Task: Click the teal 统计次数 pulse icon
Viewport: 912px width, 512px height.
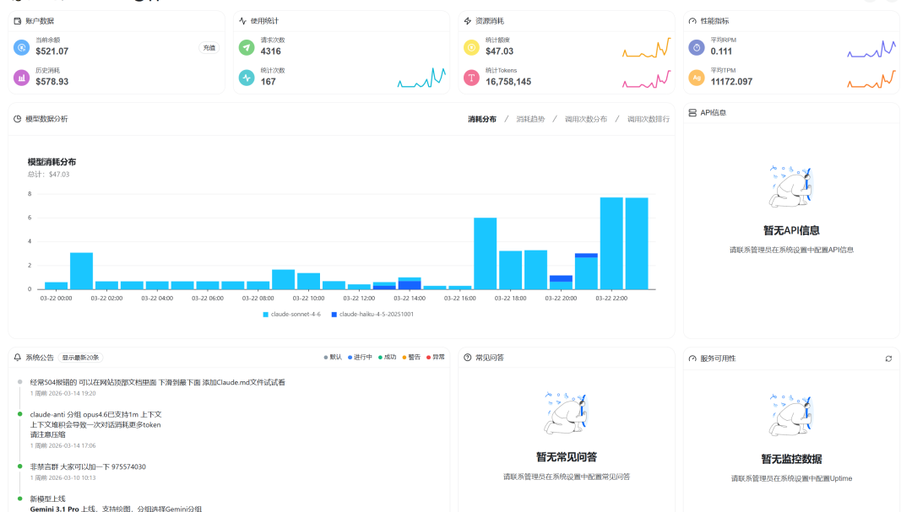Action: pyautogui.click(x=247, y=78)
